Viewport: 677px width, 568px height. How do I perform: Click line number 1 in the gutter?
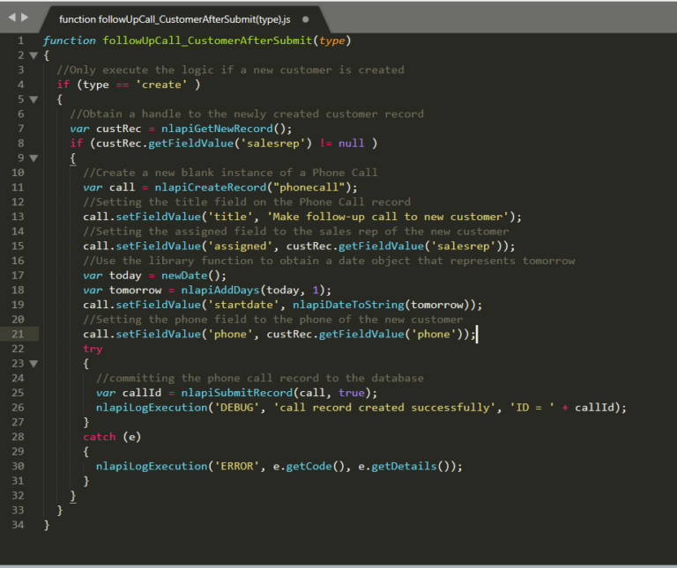[x=20, y=41]
